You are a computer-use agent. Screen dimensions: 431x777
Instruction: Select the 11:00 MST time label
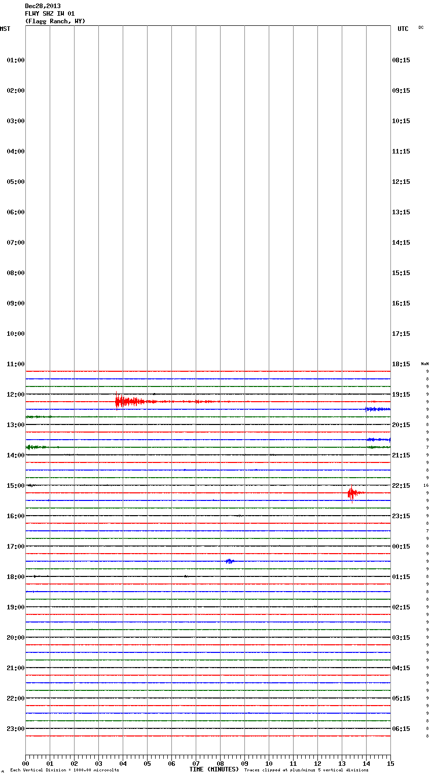coord(16,364)
